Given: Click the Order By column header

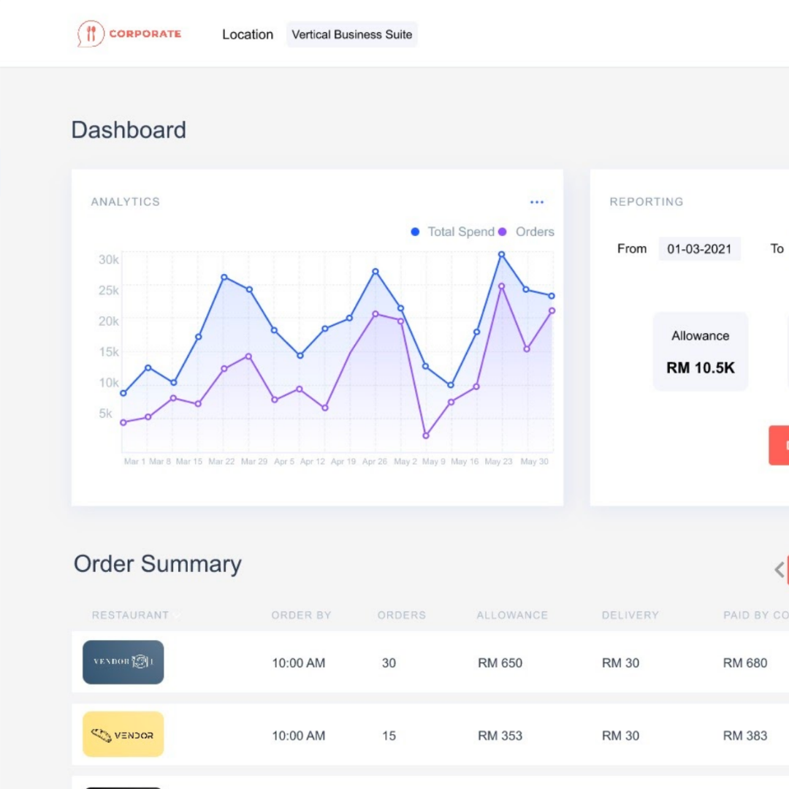Looking at the screenshot, I should (301, 615).
